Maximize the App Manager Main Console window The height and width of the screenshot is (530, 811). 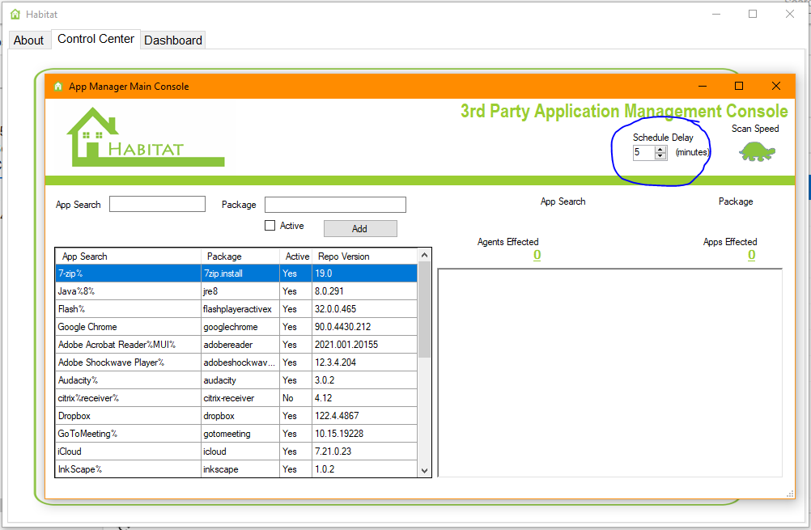tap(738, 86)
